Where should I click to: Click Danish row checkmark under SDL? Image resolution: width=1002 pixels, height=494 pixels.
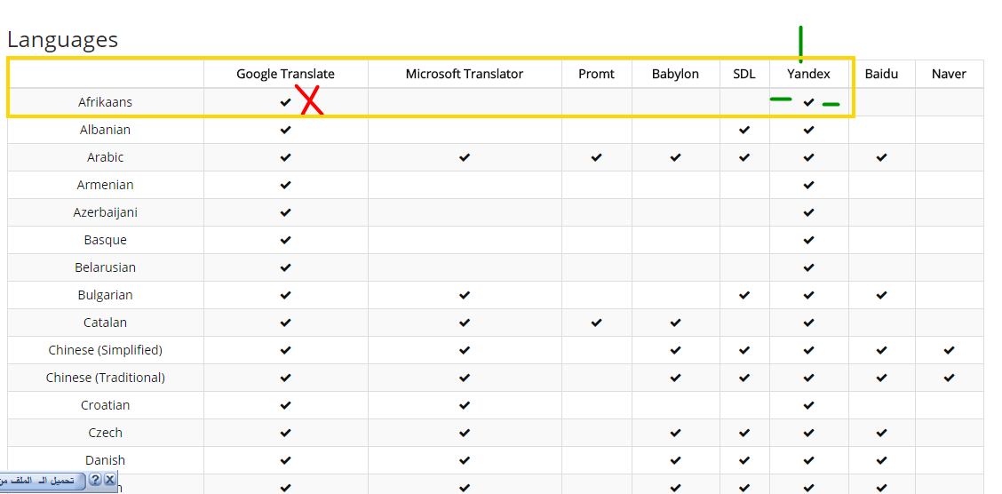click(744, 460)
